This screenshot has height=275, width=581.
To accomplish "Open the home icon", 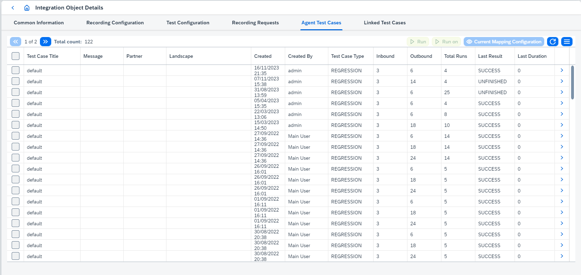I will [27, 8].
